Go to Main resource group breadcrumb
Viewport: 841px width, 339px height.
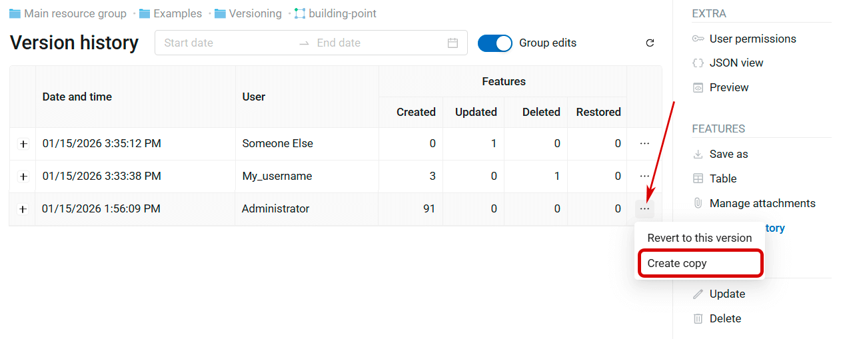point(75,14)
